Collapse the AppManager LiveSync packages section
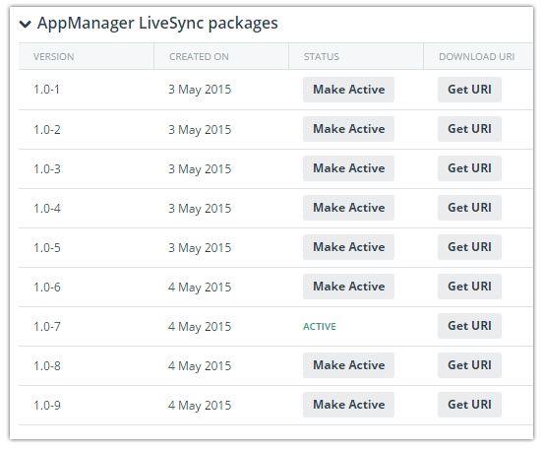Viewport: 542px width, 449px height. coord(26,25)
